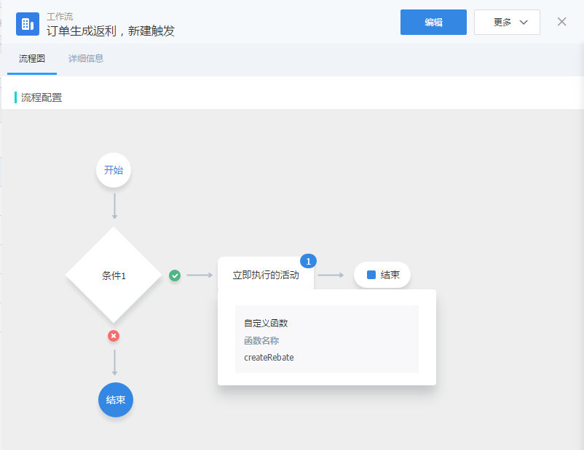The image size is (584, 450).
Task: Click the red X branch icon
Action: pos(114,336)
